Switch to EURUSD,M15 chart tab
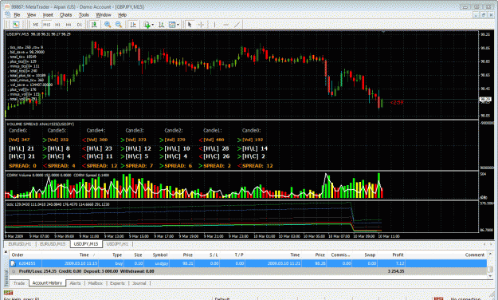 click(x=53, y=244)
